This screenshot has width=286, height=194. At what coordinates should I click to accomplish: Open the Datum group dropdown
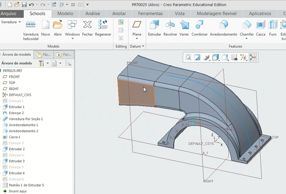pos(143,46)
